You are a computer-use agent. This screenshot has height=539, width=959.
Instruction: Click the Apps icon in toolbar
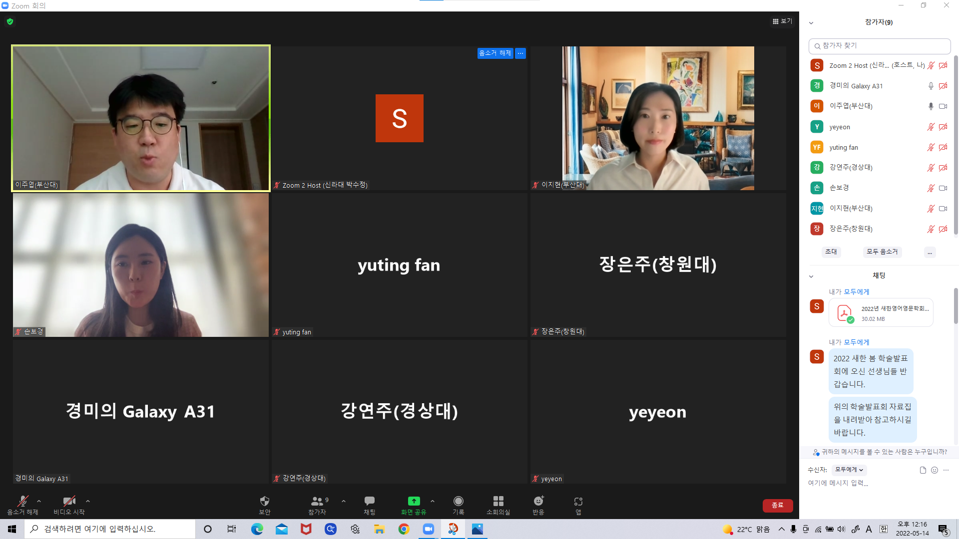578,501
